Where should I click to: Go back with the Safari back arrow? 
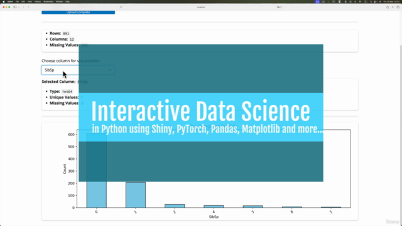coord(24,7)
